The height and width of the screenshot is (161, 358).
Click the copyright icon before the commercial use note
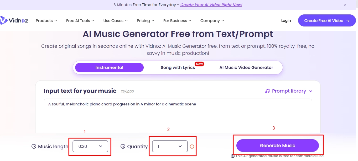point(233,156)
